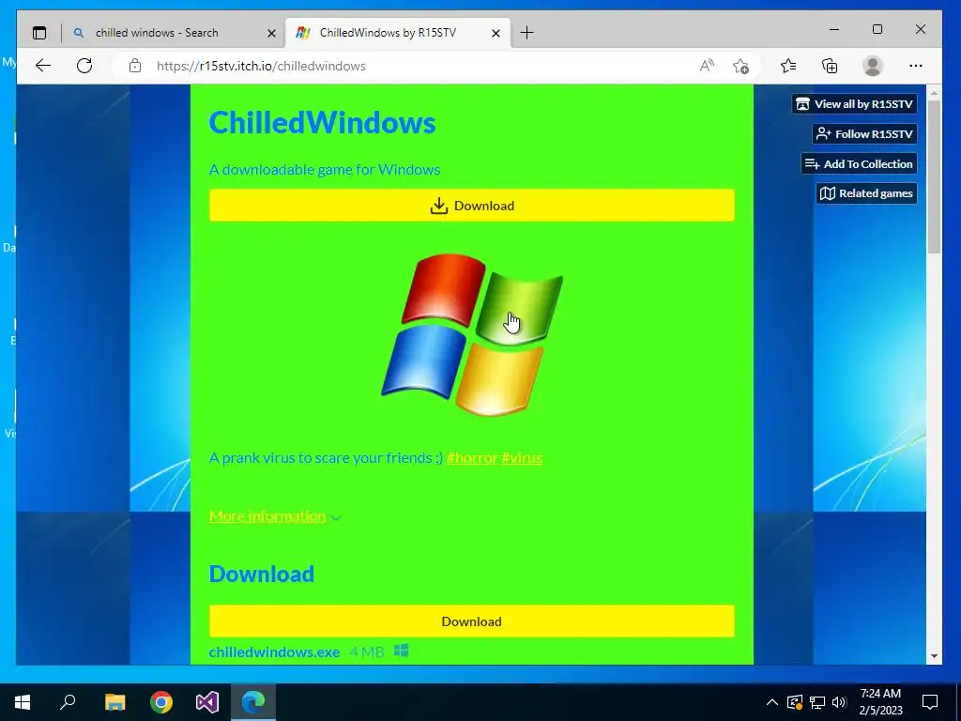Open the #horror tag link
This screenshot has width=961, height=721.
click(472, 458)
